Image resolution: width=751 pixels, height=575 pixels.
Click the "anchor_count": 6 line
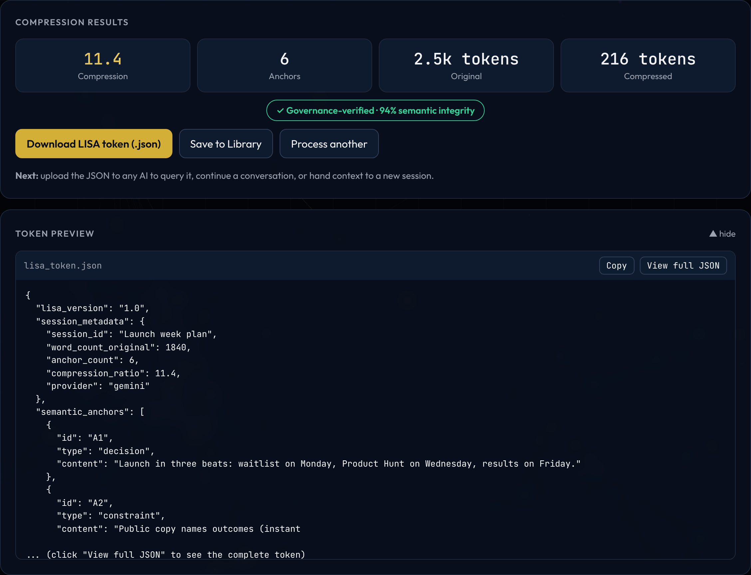coord(93,360)
